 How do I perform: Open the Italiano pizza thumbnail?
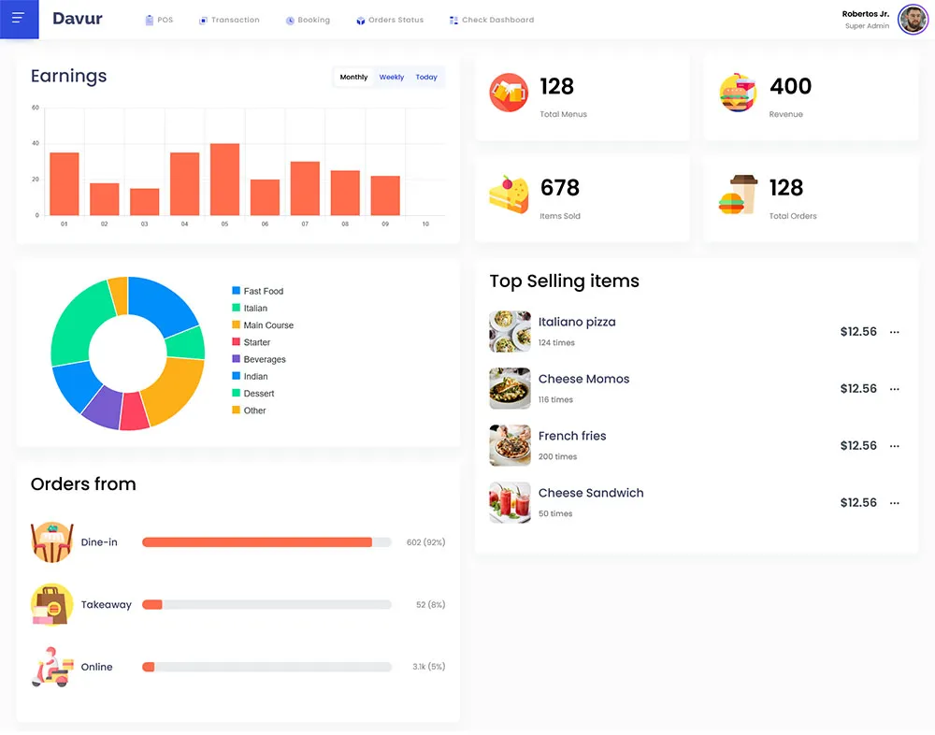pos(510,332)
